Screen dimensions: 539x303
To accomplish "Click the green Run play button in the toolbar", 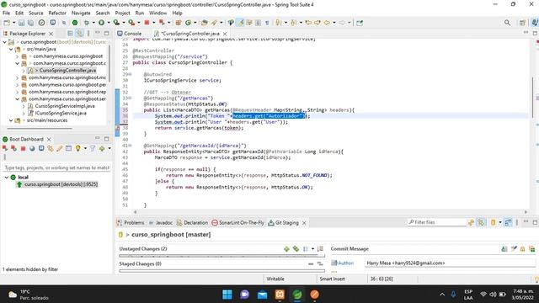I will click(x=101, y=23).
